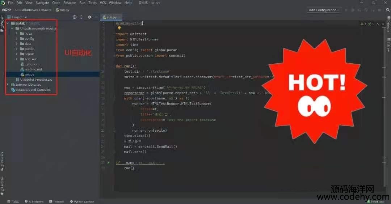
Task: Click the Collapse All icon in Project panel
Action: tap(81, 17)
